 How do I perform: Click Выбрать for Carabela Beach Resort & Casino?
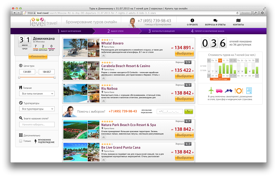(184, 76)
